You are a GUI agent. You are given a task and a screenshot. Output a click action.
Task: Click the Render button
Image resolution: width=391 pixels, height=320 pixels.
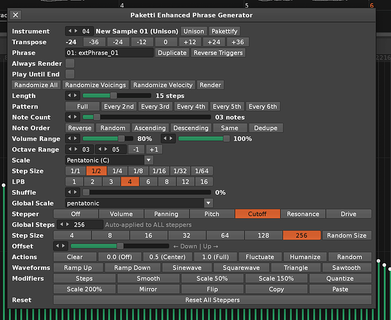(210, 85)
